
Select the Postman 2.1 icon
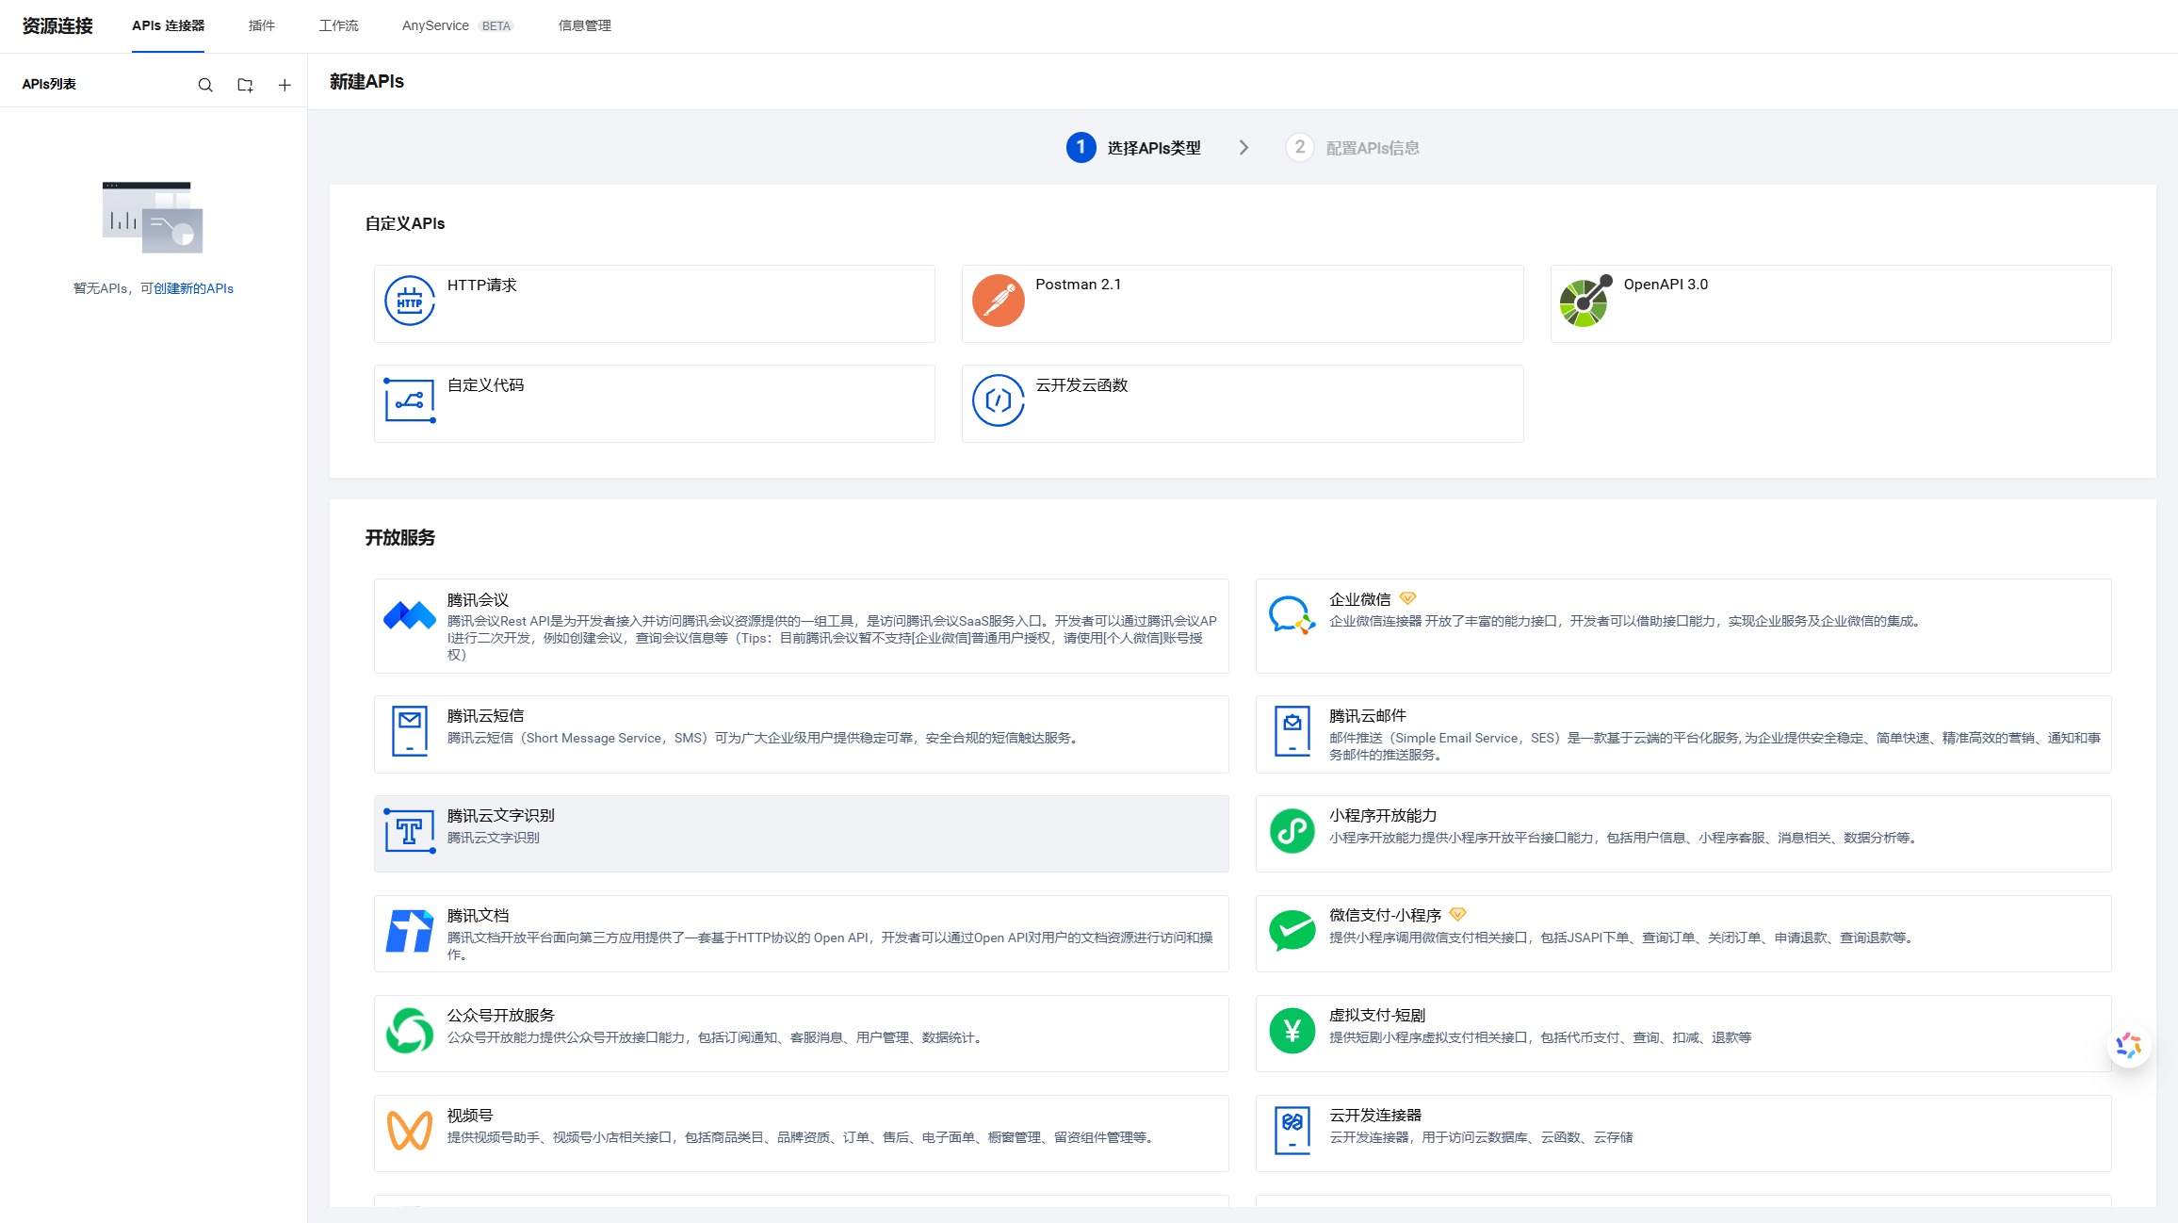pos(999,301)
